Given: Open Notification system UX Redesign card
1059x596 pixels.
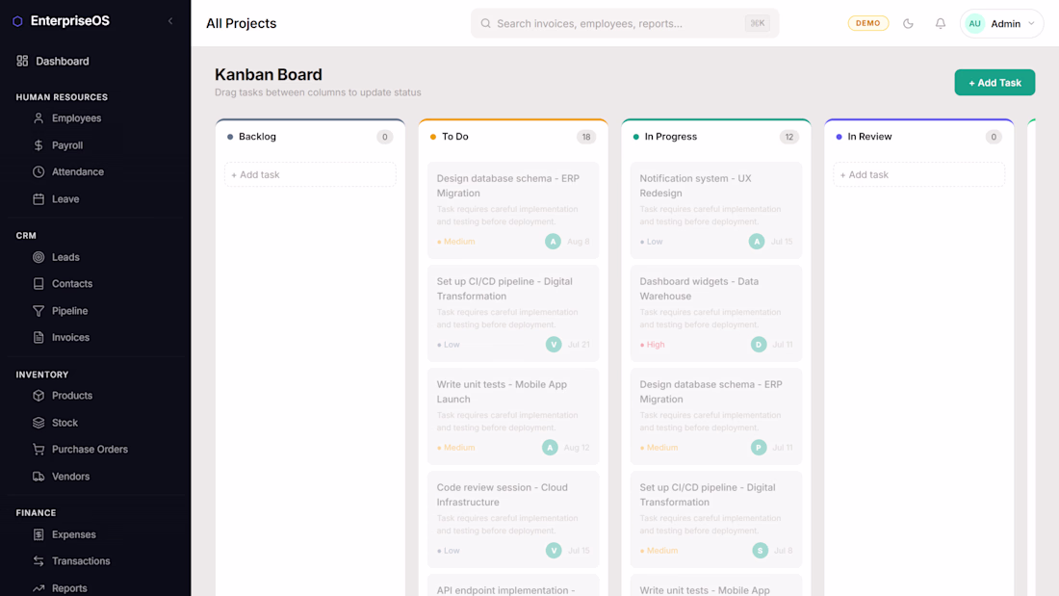Looking at the screenshot, I should (x=716, y=210).
